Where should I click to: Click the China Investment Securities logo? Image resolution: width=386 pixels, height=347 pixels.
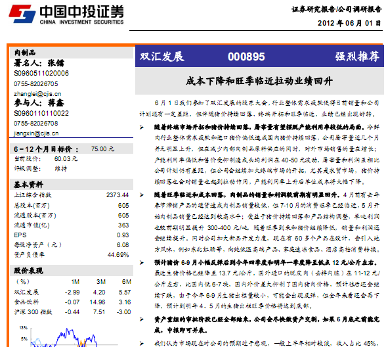66,14
